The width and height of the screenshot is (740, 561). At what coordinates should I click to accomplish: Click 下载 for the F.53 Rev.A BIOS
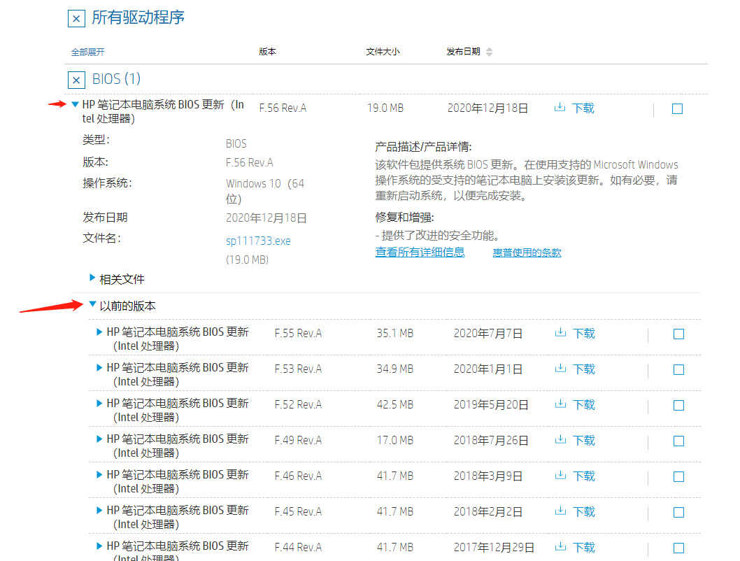[584, 369]
